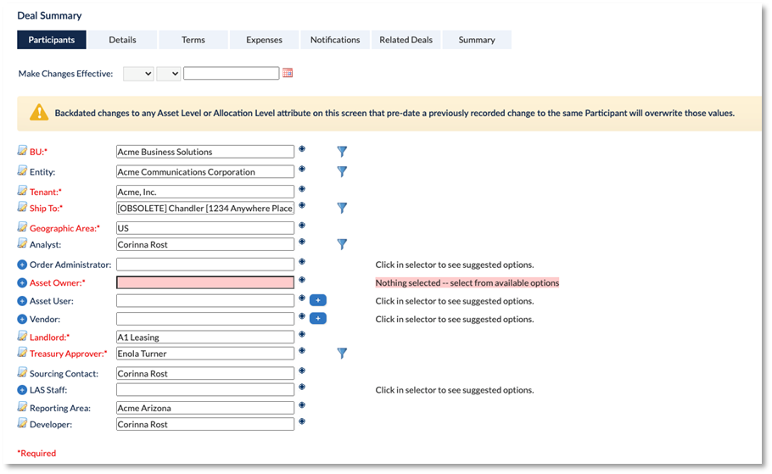Click the '*Required' note text
This screenshot has width=772, height=474.
[x=37, y=454]
